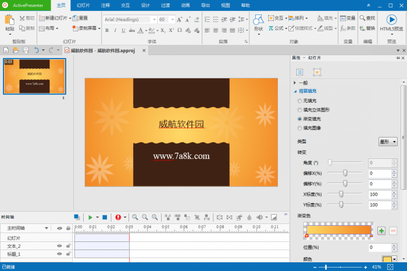The width and height of the screenshot is (407, 271).
Task: Select the 无填充 no fill radio option
Action: click(299, 100)
